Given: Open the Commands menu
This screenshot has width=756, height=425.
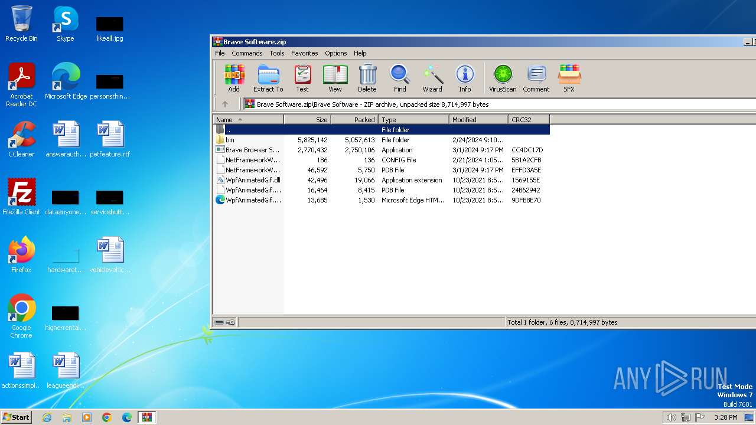Looking at the screenshot, I should coord(247,53).
